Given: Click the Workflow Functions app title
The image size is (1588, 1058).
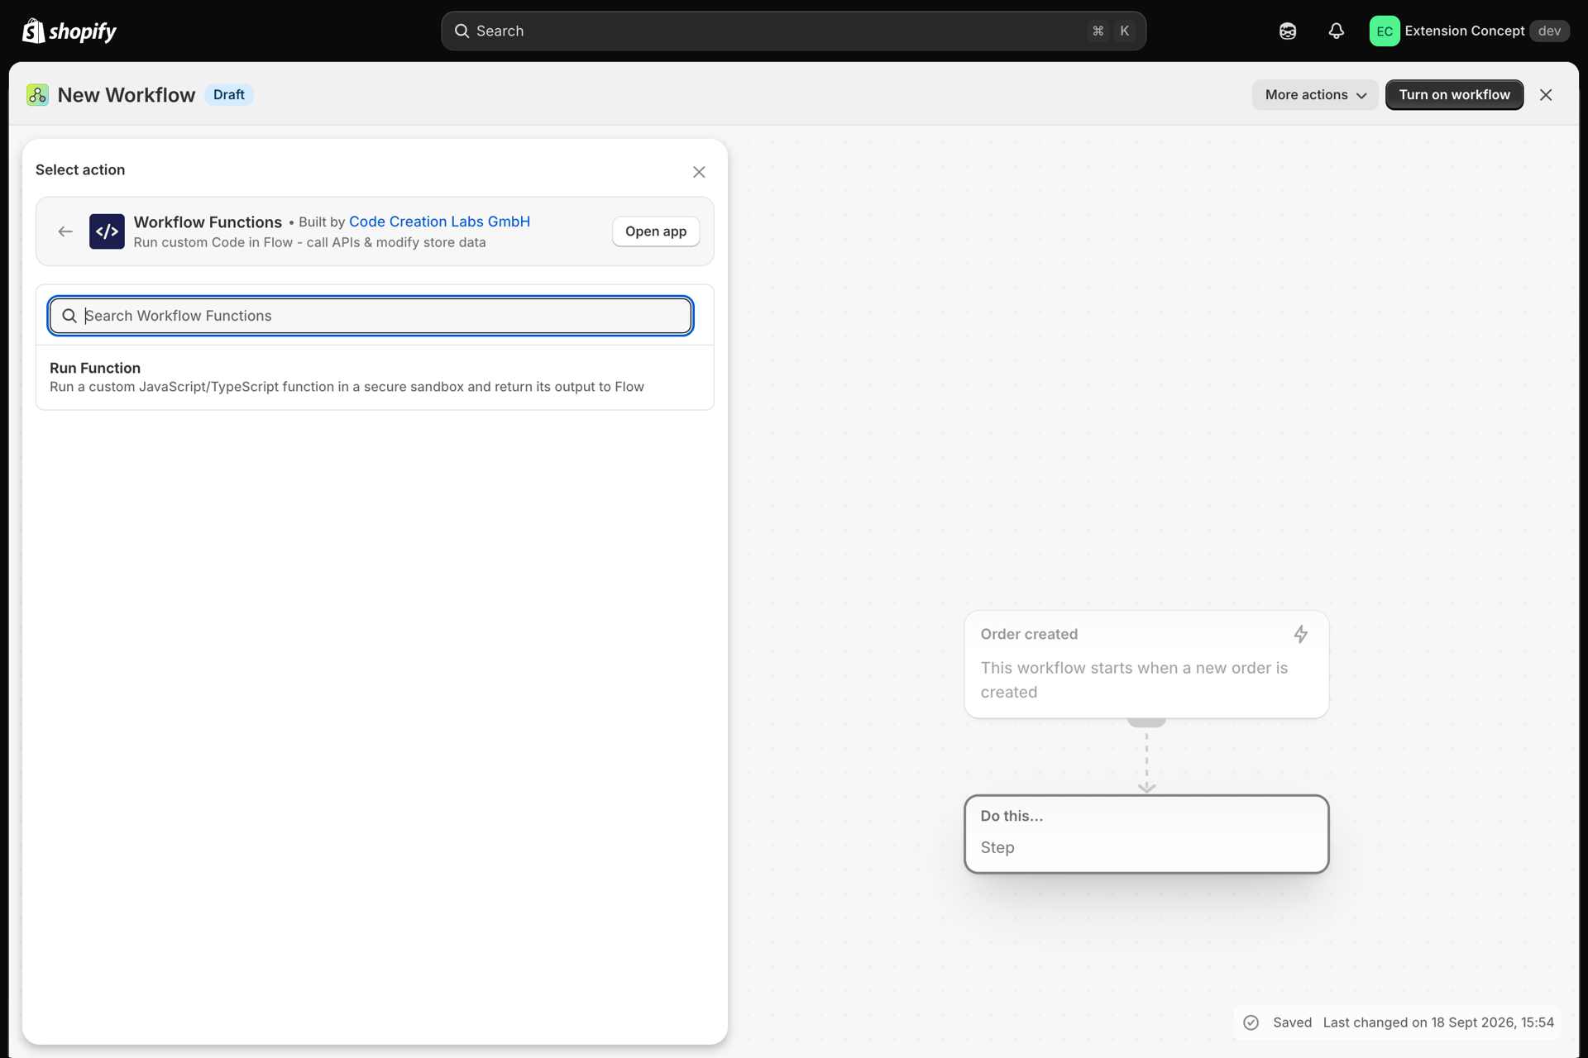Looking at the screenshot, I should pyautogui.click(x=208, y=222).
